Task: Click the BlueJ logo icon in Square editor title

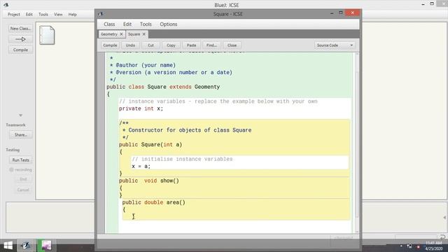Action: (100, 14)
